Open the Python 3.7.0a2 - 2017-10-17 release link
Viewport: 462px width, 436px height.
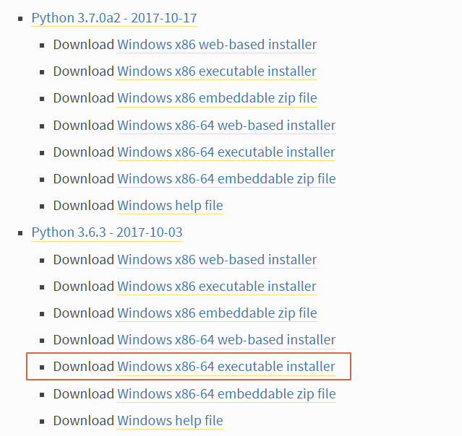point(114,18)
